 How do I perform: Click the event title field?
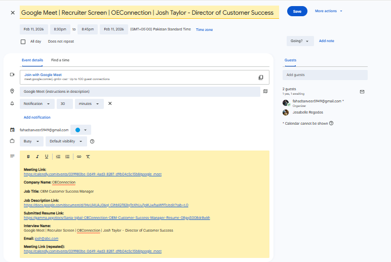149,13
